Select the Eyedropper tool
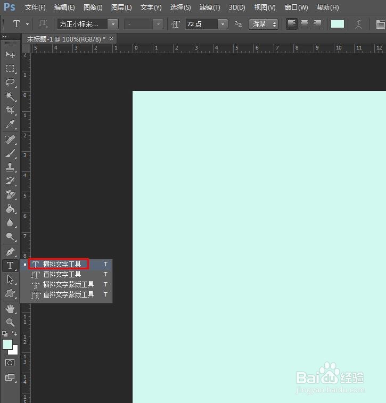Screen dimensions: 386x403 (10, 124)
